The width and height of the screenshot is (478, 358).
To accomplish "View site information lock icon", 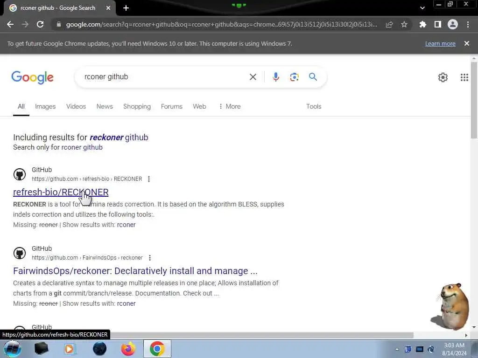I will [x=59, y=24].
